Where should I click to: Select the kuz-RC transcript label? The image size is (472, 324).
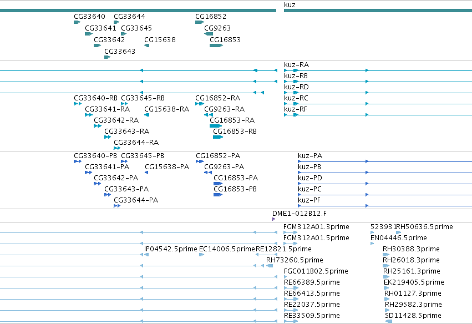[296, 98]
